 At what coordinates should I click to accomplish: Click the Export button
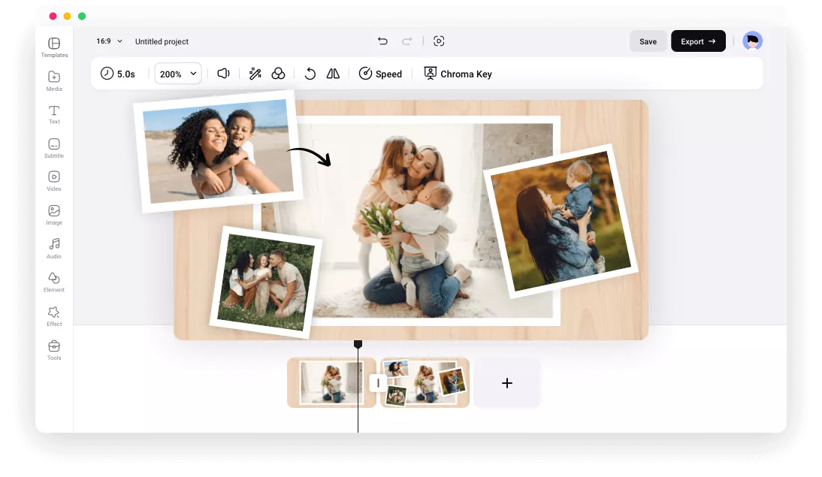pyautogui.click(x=697, y=41)
